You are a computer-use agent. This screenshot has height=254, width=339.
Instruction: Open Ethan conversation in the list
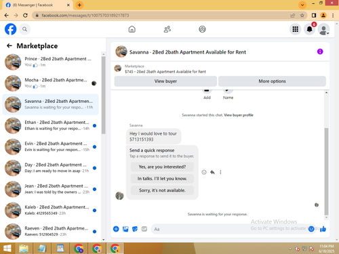(x=51, y=125)
